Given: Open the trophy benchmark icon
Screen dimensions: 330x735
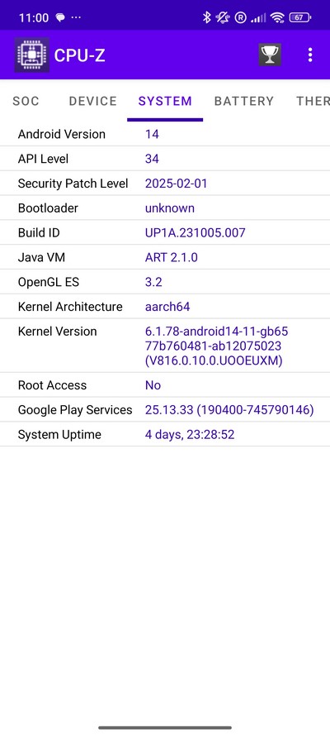Looking at the screenshot, I should point(270,55).
